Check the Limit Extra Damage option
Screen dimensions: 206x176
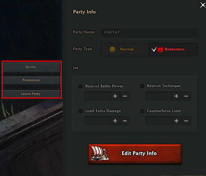pyautogui.click(x=81, y=111)
